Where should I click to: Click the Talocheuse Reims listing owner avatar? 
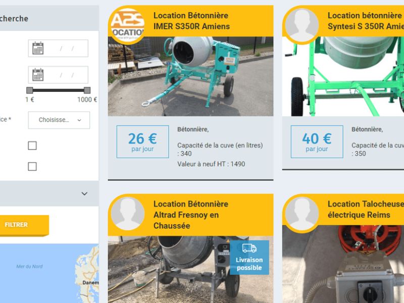point(301,214)
